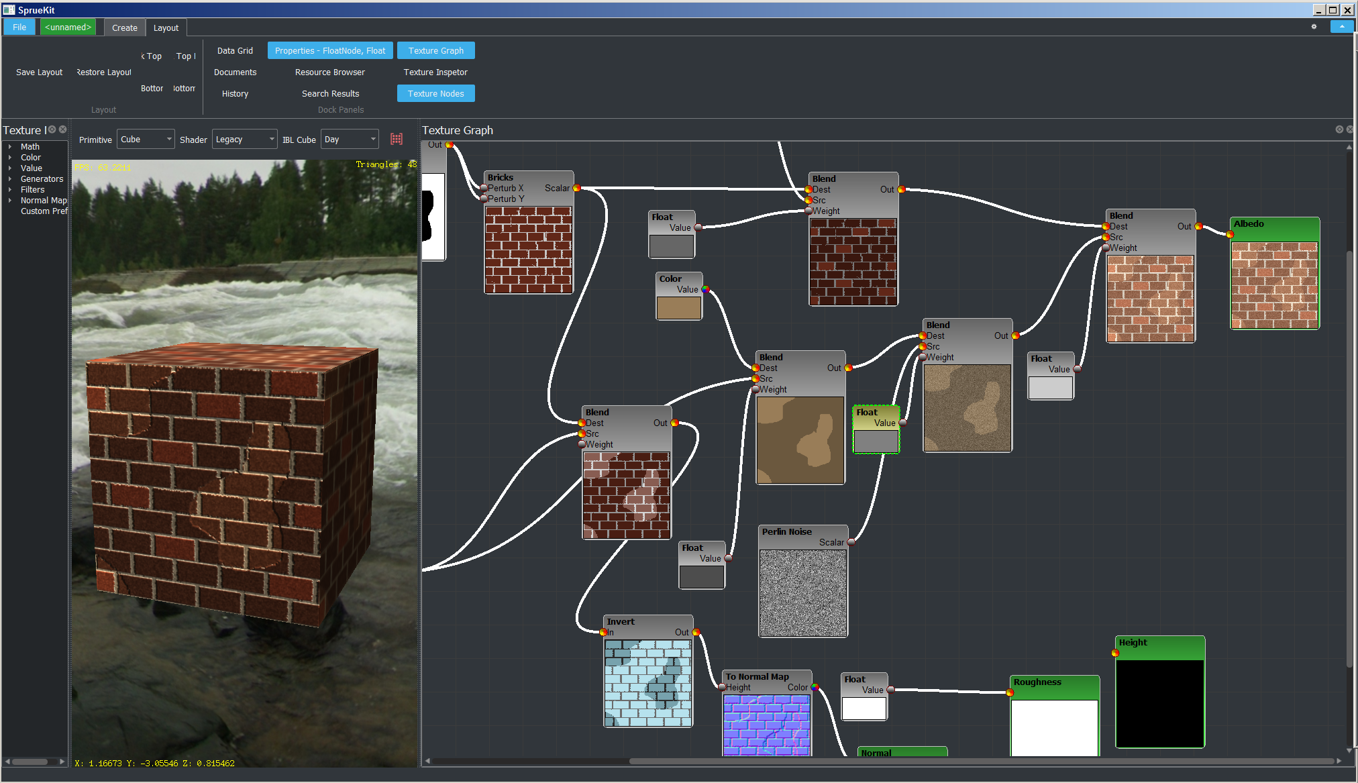1358x783 pixels.
Task: Toggle the Texture Nodes dock panel button
Action: coord(435,93)
